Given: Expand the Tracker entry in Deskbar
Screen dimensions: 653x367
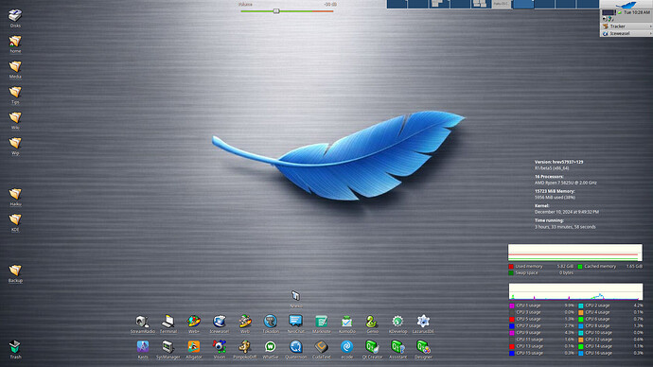Looking at the screenshot, I should [626, 26].
